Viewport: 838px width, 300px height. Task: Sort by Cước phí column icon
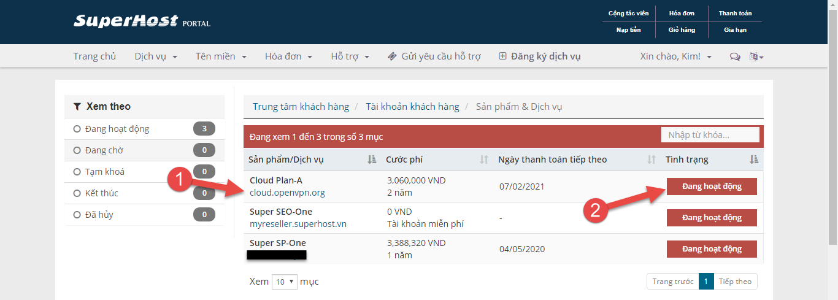click(x=483, y=160)
